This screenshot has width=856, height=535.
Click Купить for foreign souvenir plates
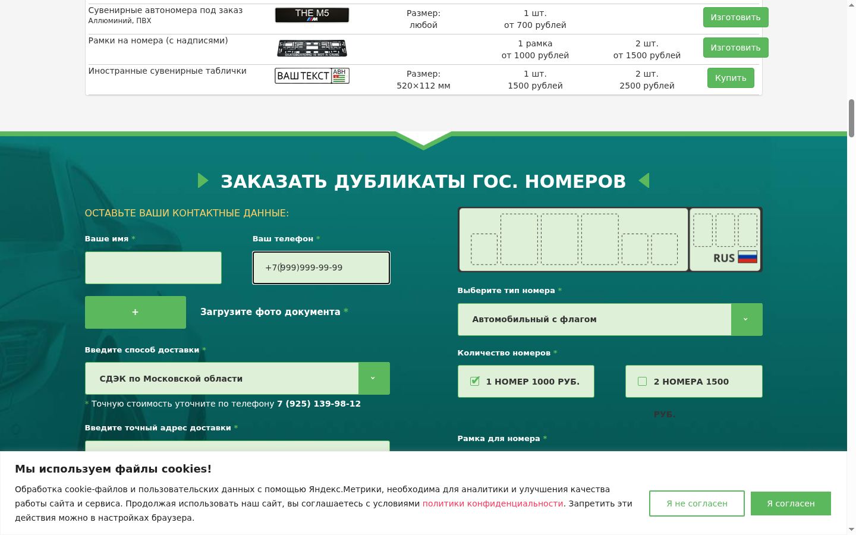731,78
